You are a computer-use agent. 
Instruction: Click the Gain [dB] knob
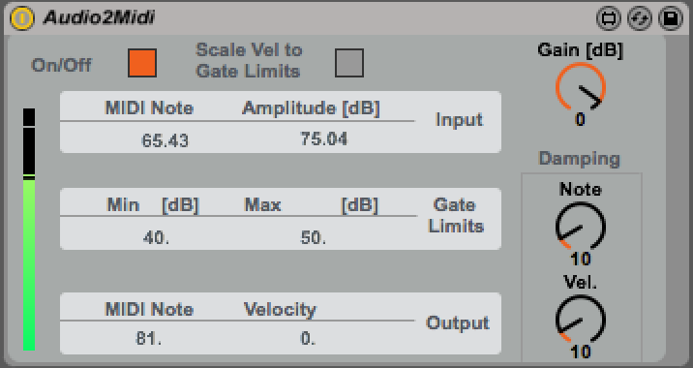coord(581,87)
